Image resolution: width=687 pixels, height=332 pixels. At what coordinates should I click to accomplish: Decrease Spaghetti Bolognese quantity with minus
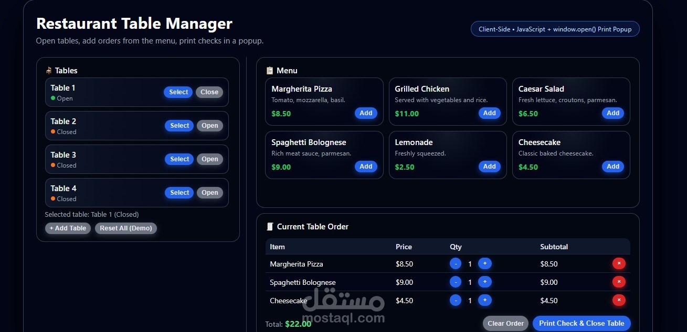point(456,282)
